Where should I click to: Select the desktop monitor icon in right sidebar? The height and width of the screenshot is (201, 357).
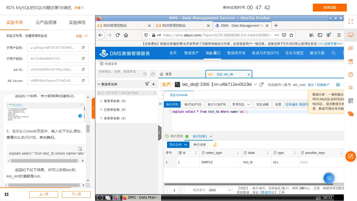pos(351,35)
